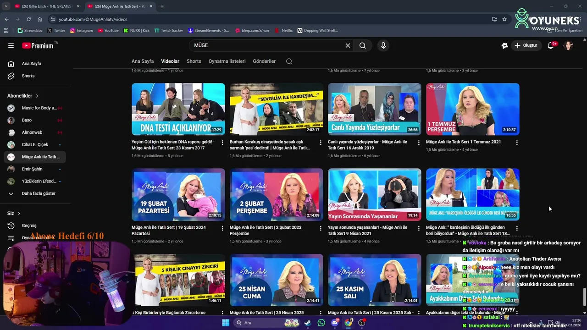Expand Daha fazla göster subscriptions
The width and height of the screenshot is (587, 330).
click(35, 193)
